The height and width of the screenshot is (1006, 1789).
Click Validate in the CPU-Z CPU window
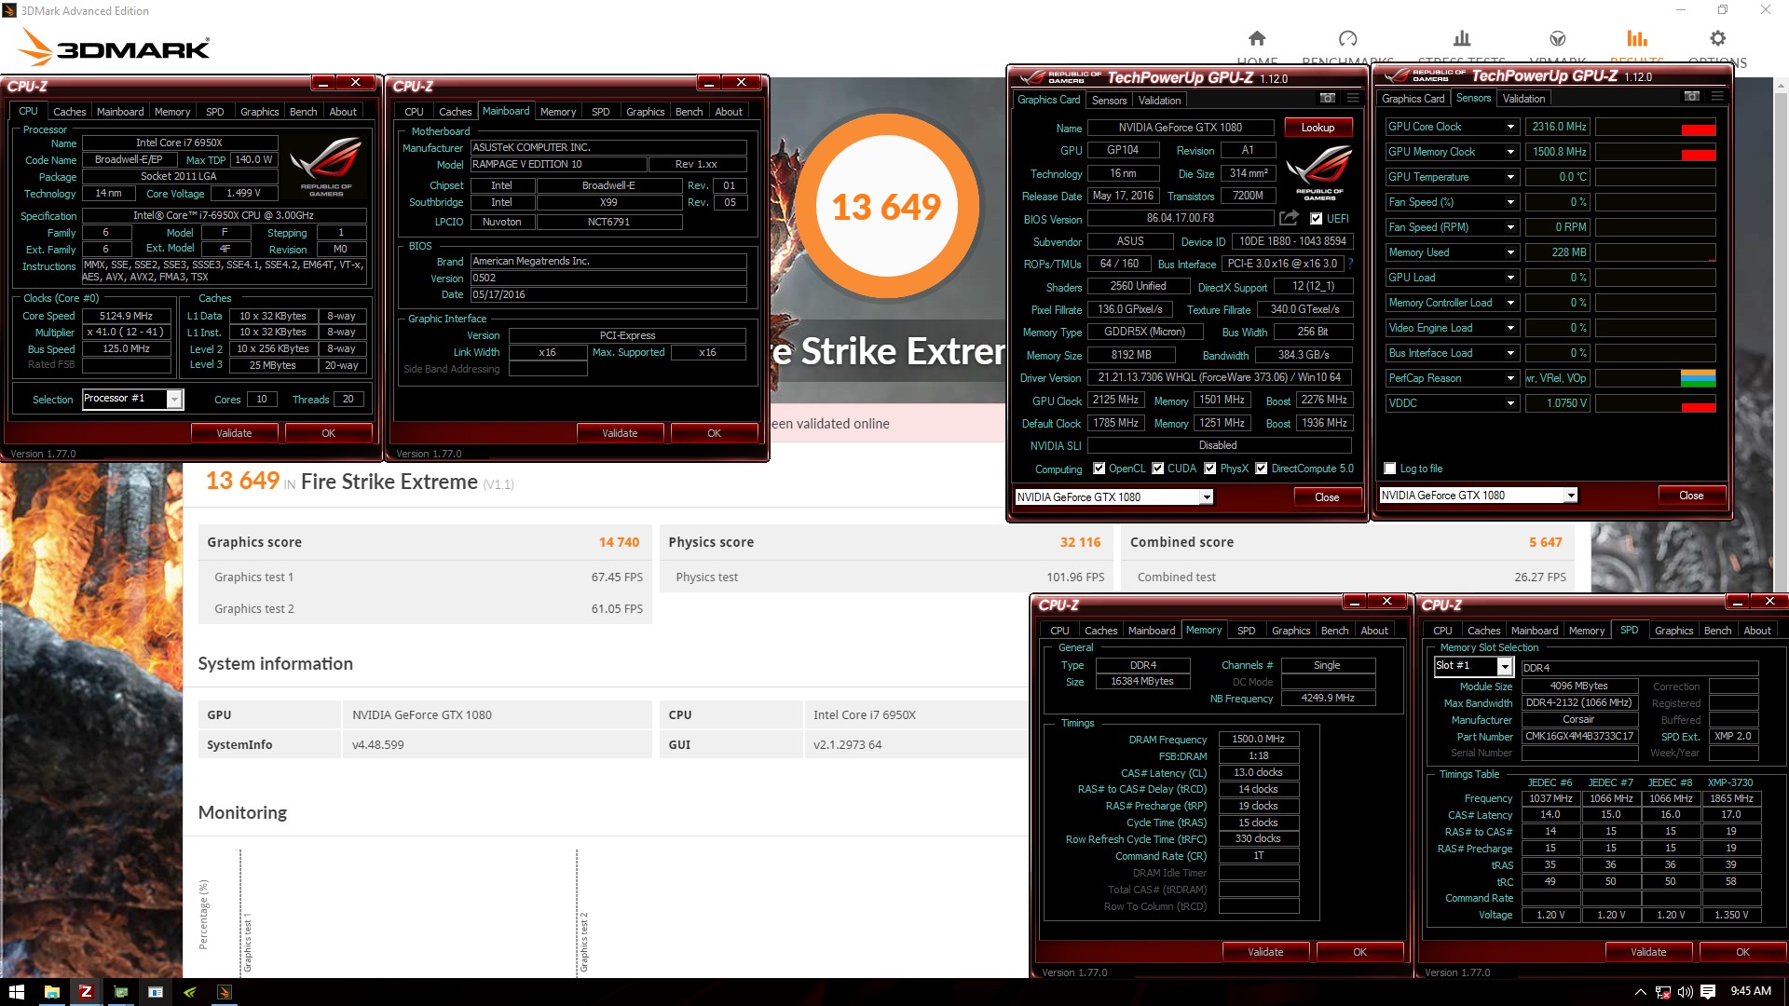[x=234, y=433]
